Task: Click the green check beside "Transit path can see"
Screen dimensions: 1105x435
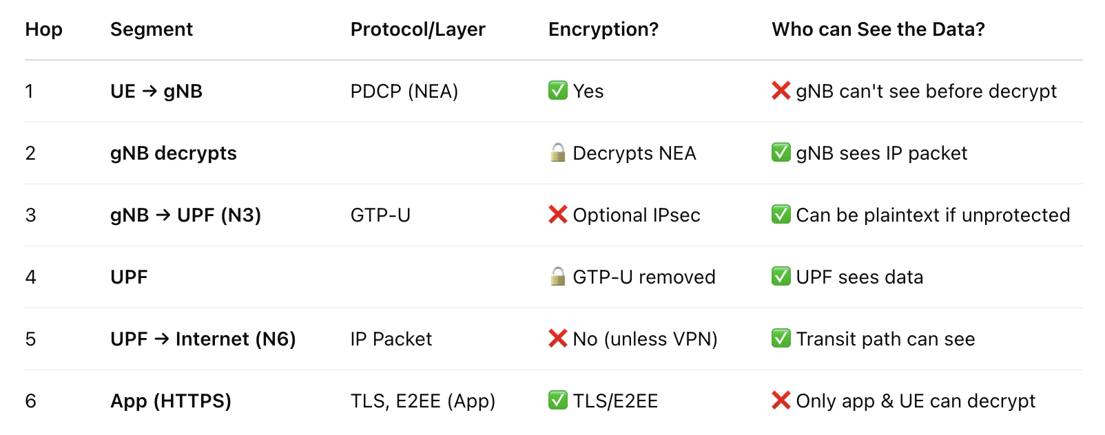Action: point(781,339)
